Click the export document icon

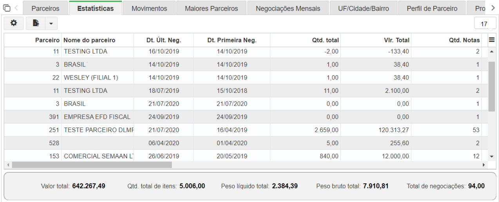(36, 23)
